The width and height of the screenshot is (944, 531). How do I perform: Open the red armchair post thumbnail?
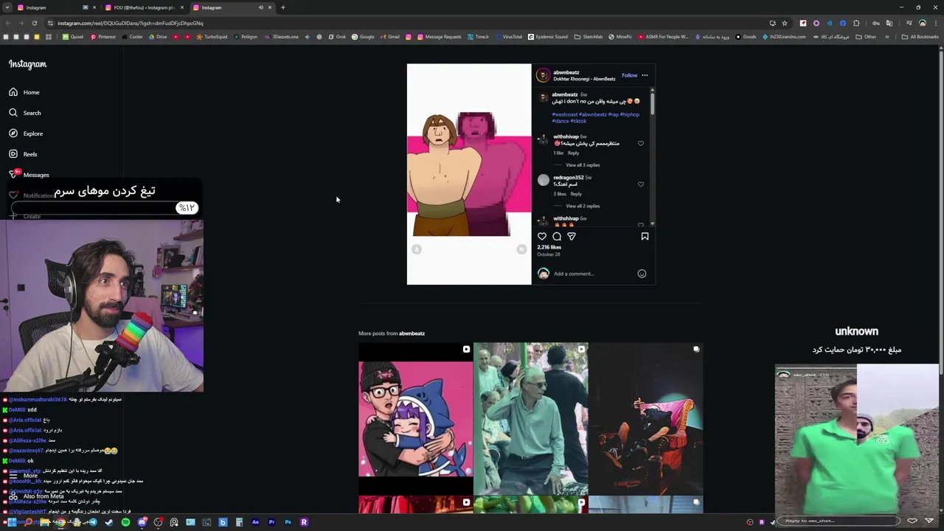click(x=645, y=419)
